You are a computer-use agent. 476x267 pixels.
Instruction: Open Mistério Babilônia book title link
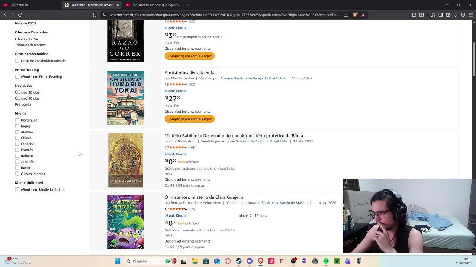[234, 136]
